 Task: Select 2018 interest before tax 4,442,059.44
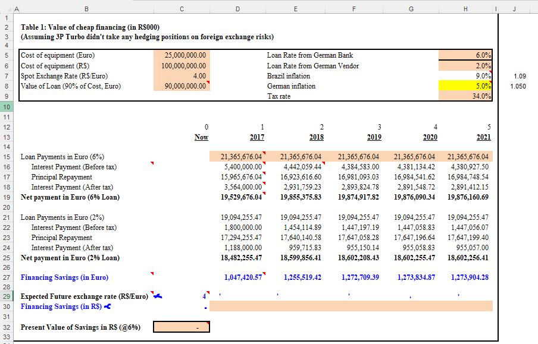click(x=295, y=167)
